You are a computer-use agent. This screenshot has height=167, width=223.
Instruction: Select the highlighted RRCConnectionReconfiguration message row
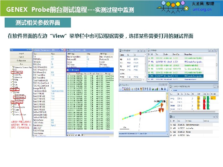pos(176,76)
